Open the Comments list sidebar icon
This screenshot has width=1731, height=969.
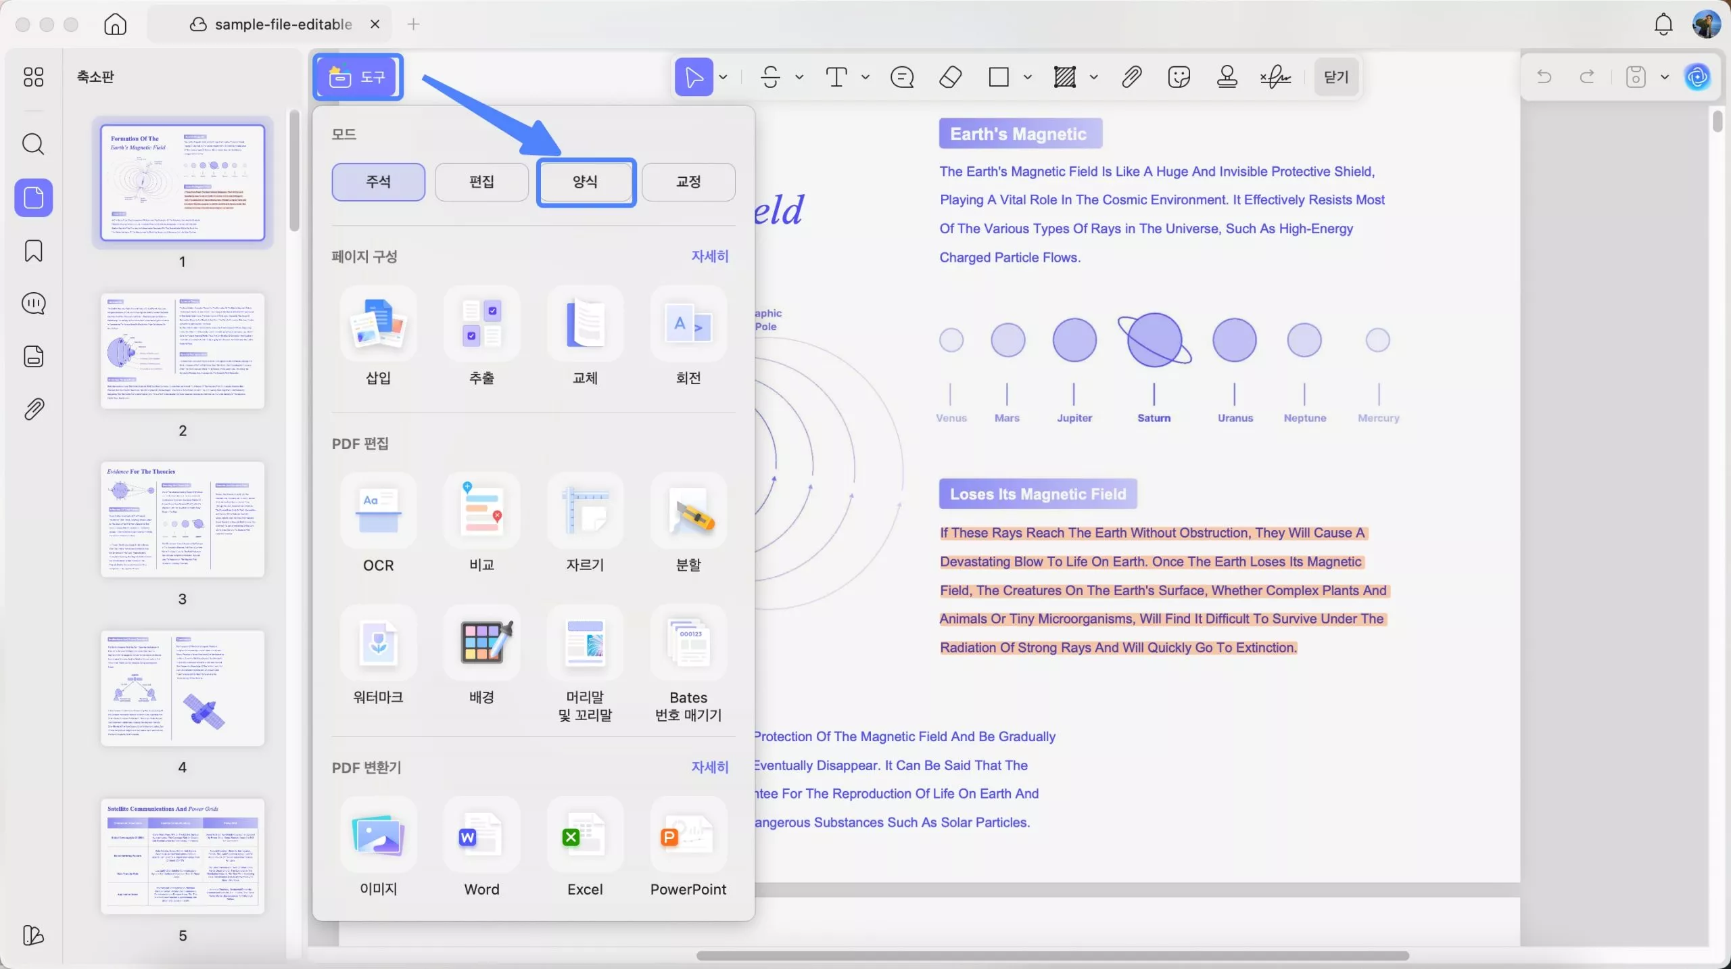tap(33, 304)
